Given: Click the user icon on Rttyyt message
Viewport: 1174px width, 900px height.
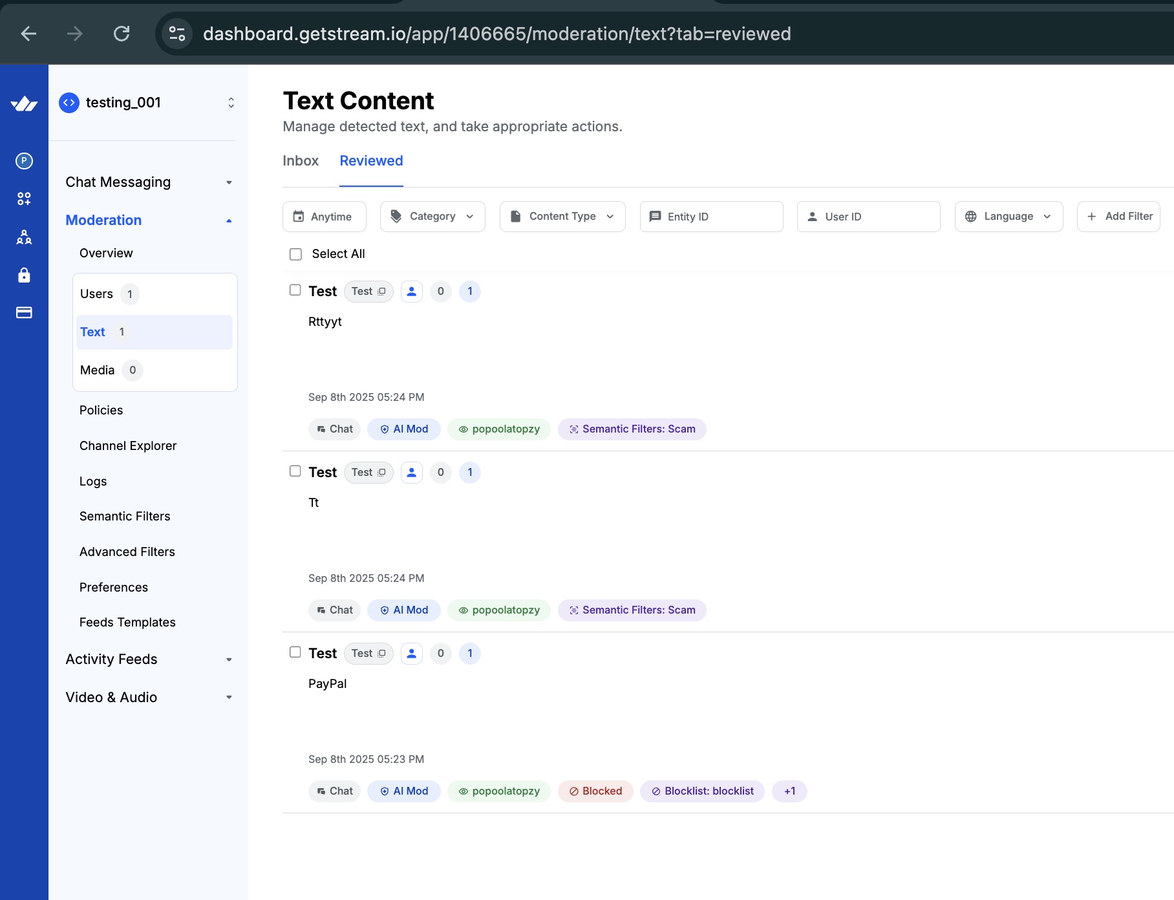Looking at the screenshot, I should 411,292.
